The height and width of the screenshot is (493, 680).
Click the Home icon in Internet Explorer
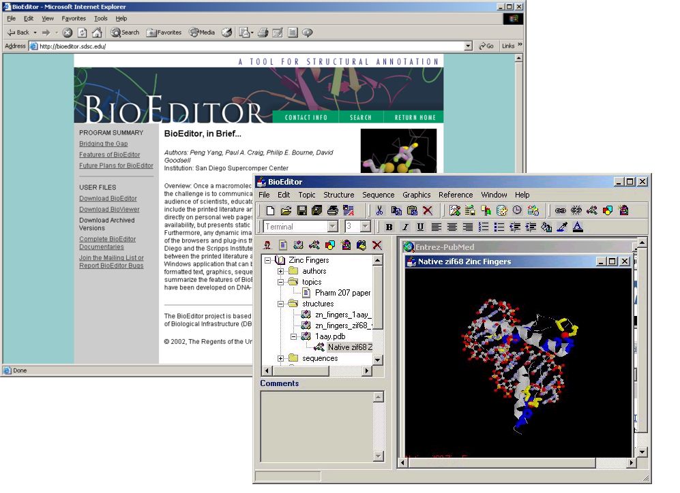pyautogui.click(x=97, y=33)
